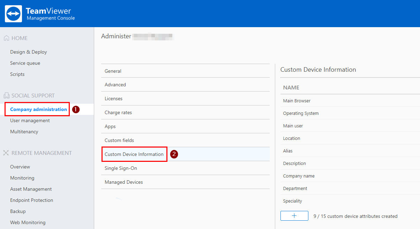Open Remote Management Overview
This screenshot has height=229, width=420.
coord(20,167)
